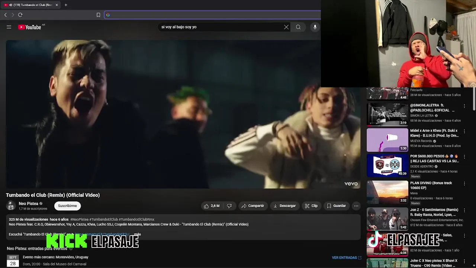Viewport: 476px width, 268px height.
Task: Click the Compartir share button
Action: pos(253,206)
